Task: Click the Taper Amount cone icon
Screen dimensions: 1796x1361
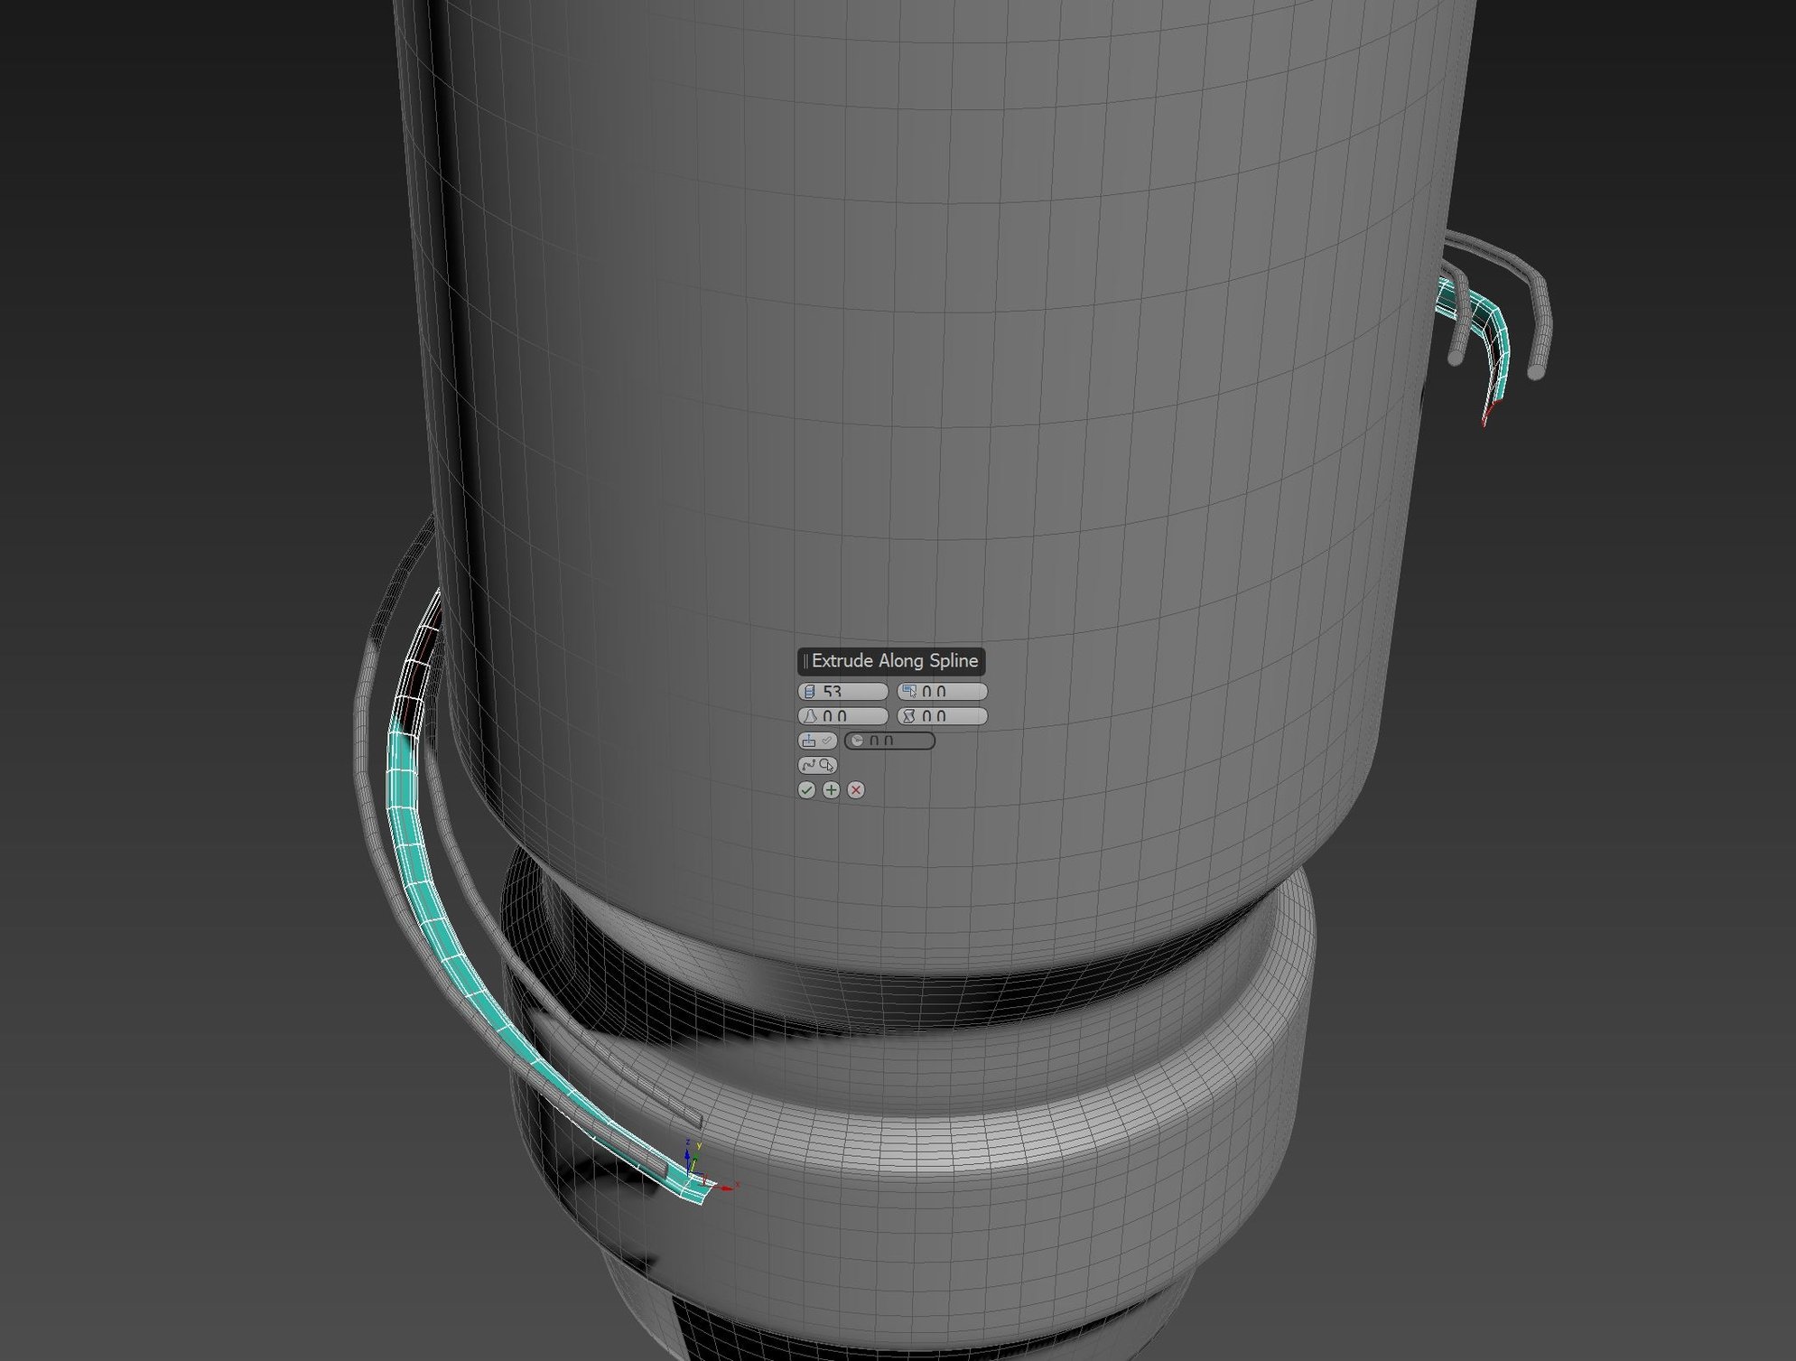Action: tap(809, 716)
